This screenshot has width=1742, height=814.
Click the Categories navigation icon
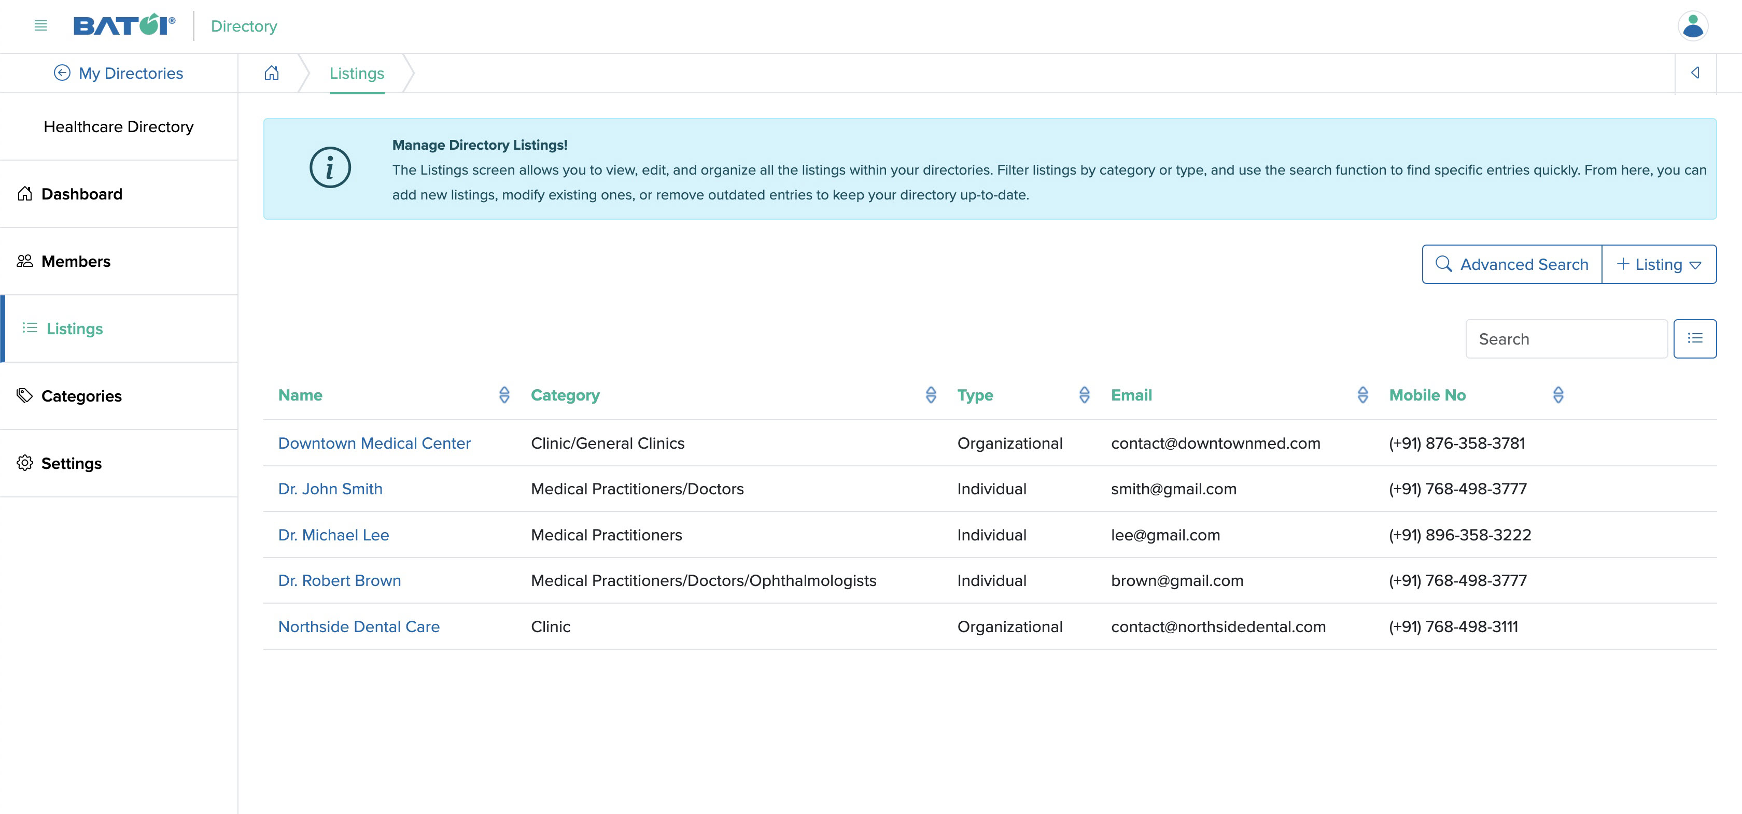pos(24,395)
